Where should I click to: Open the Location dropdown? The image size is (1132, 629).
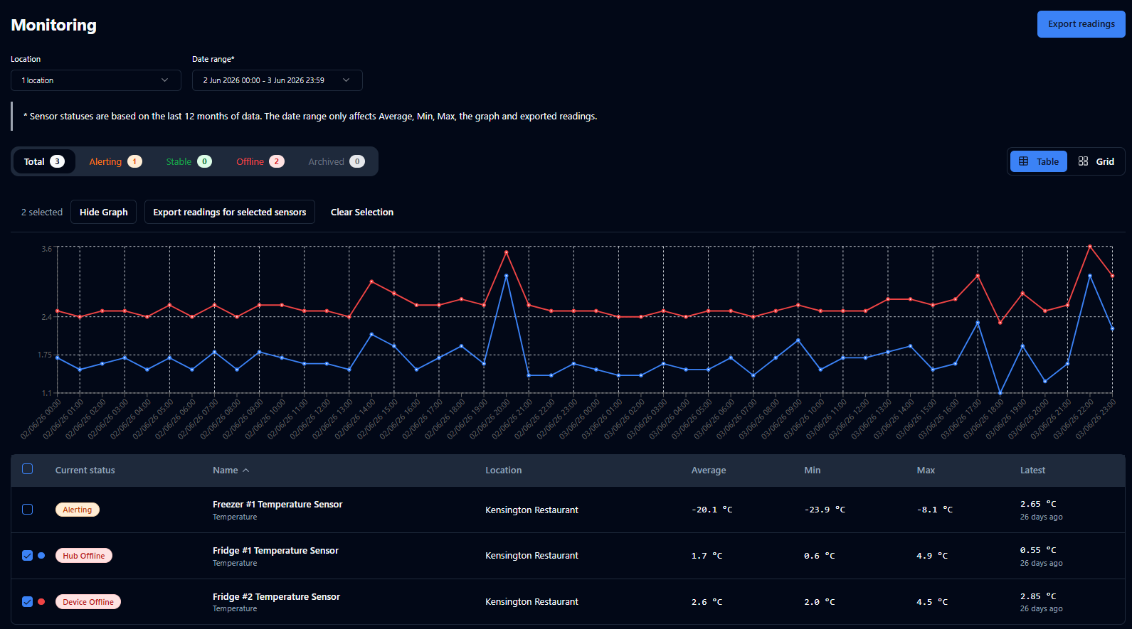[96, 80]
